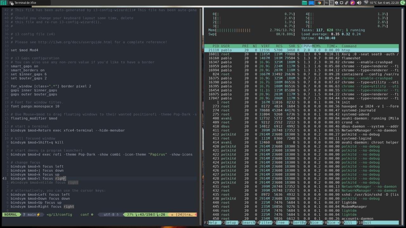Select the systemd-logind process row
This screenshot has height=228, width=406.
tap(301, 138)
